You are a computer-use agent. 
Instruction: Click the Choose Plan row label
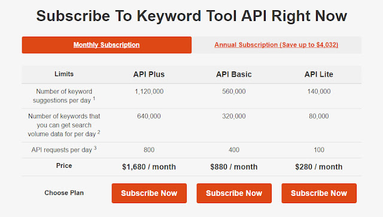(x=64, y=193)
